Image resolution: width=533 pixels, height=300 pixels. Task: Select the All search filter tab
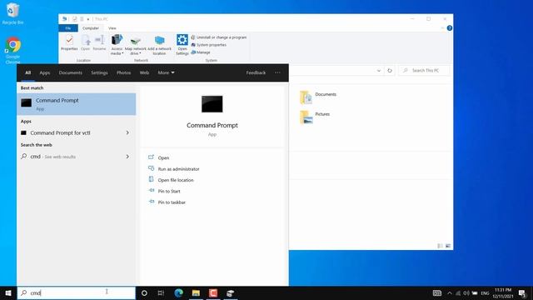[x=27, y=72]
